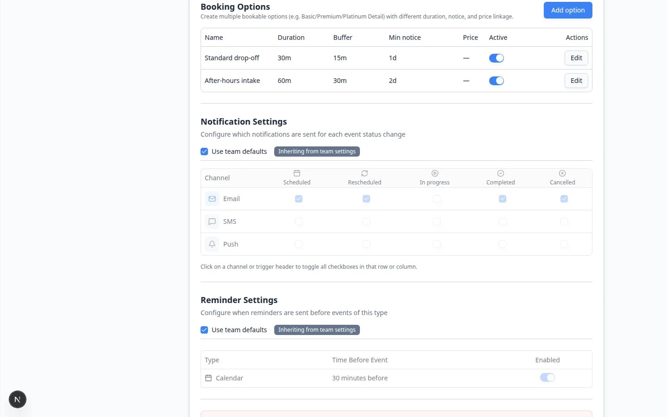Click the 2d min notice value
This screenshot has width=667, height=417.
[x=393, y=81]
